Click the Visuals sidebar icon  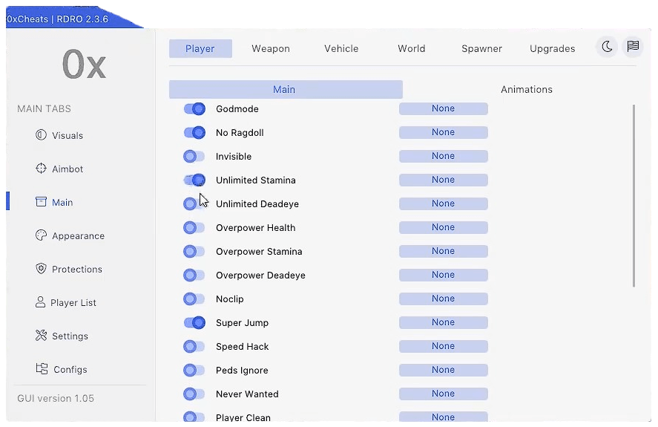pos(41,135)
